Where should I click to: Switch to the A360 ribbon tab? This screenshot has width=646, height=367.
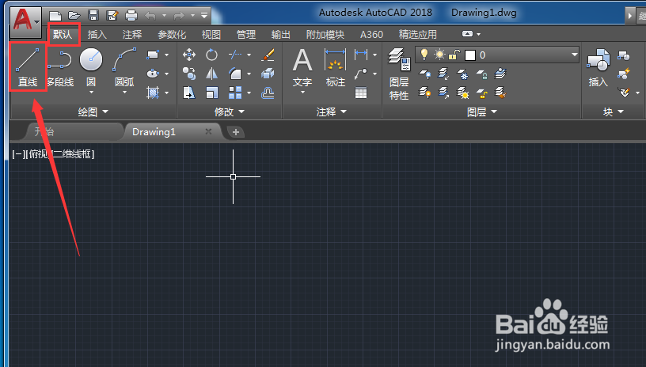click(x=371, y=35)
